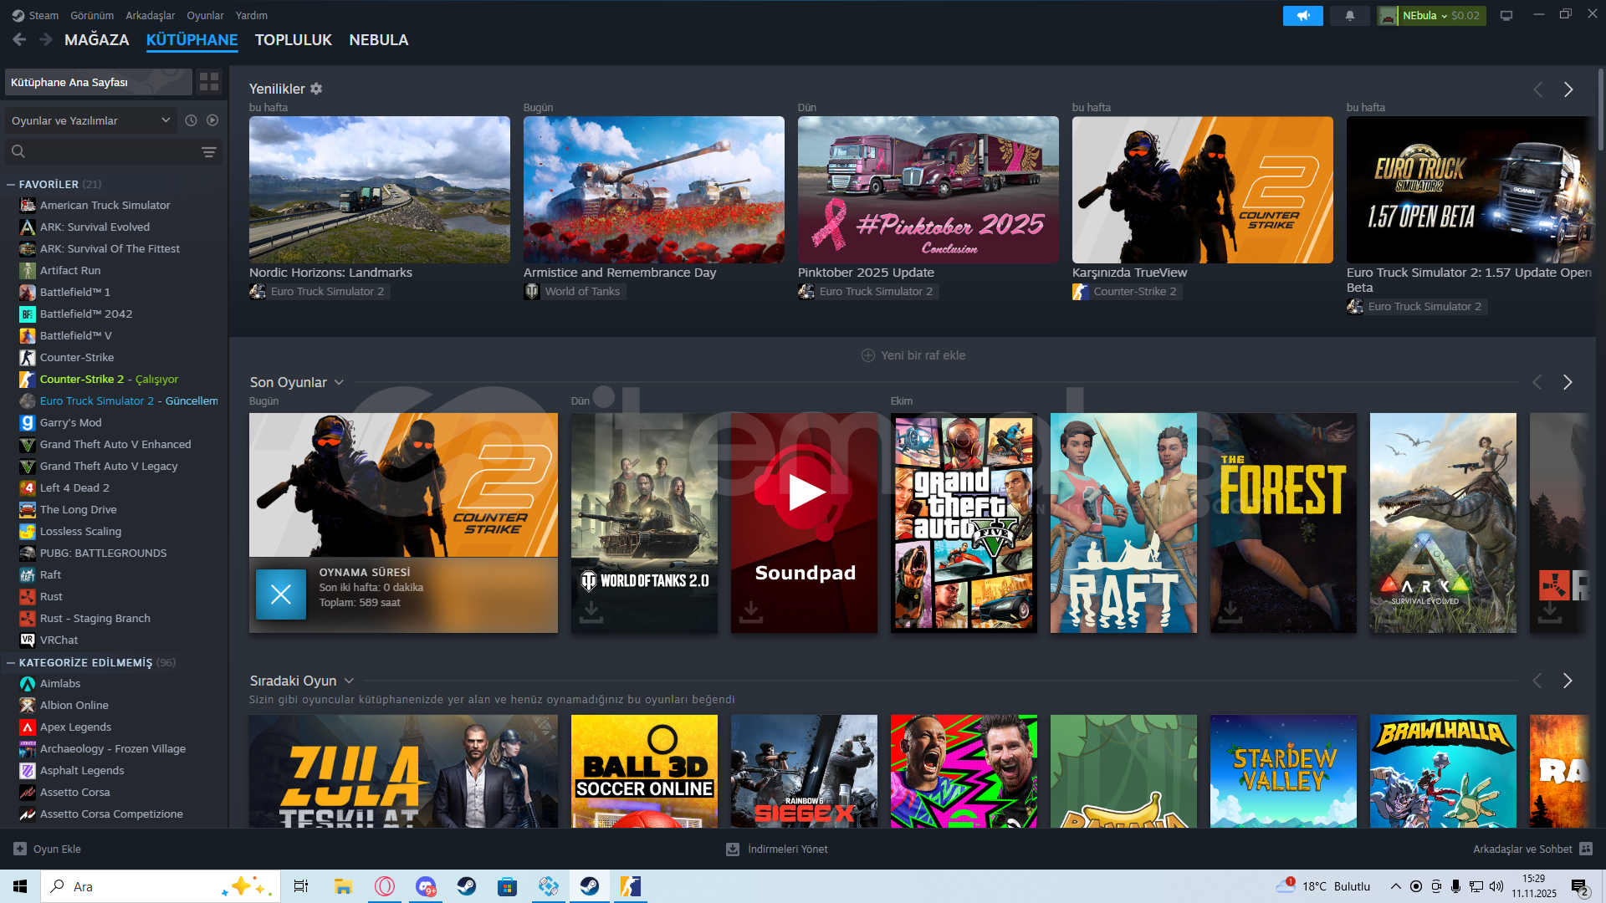
Task: Toggle the ready-to-play filter icon
Action: coord(212,120)
